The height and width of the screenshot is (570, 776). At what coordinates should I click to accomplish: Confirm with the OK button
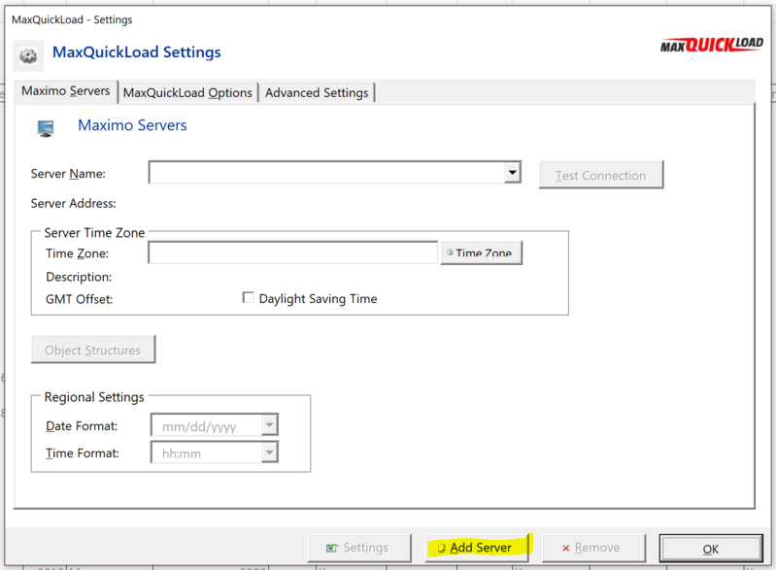coord(711,549)
